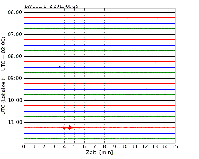Click the 07:00 y-axis tick label
The width and height of the screenshot is (199, 159).
(15, 34)
